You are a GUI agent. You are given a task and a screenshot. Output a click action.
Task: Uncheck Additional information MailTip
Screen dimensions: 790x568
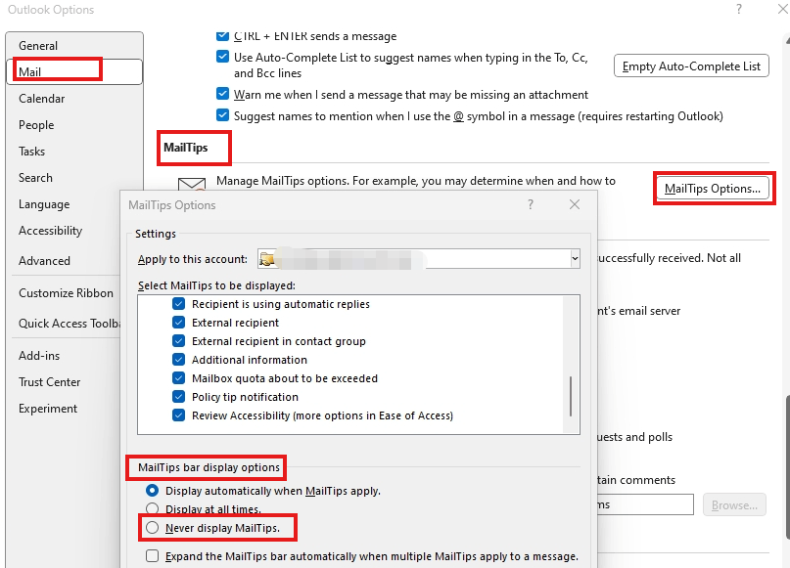179,360
